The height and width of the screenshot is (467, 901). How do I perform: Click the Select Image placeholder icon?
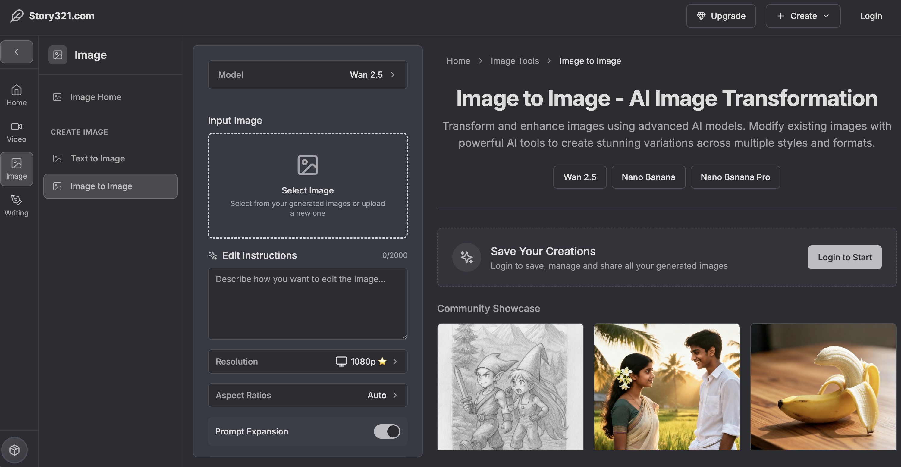(307, 165)
